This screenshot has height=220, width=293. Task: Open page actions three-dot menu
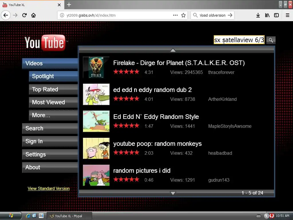[175, 15]
